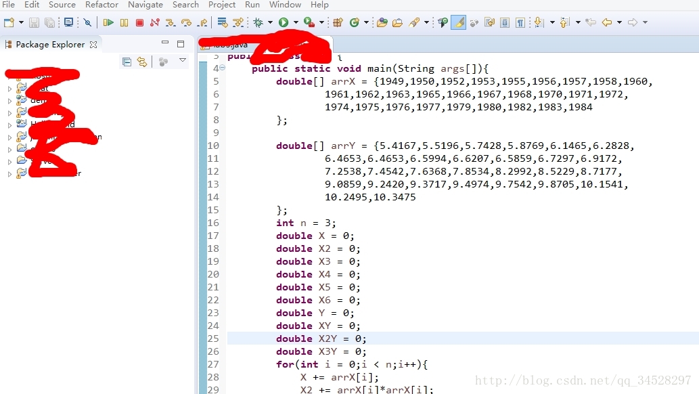Image resolution: width=699 pixels, height=394 pixels.
Task: Collapse All in Package Explorer
Action: tap(127, 62)
